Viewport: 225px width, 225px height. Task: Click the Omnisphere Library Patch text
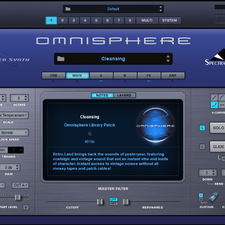pyautogui.click(x=90, y=125)
